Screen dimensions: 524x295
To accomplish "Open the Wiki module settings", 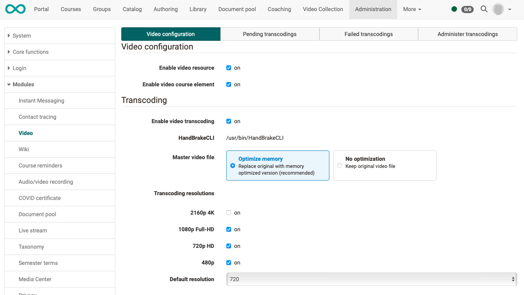I will pyautogui.click(x=23, y=149).
